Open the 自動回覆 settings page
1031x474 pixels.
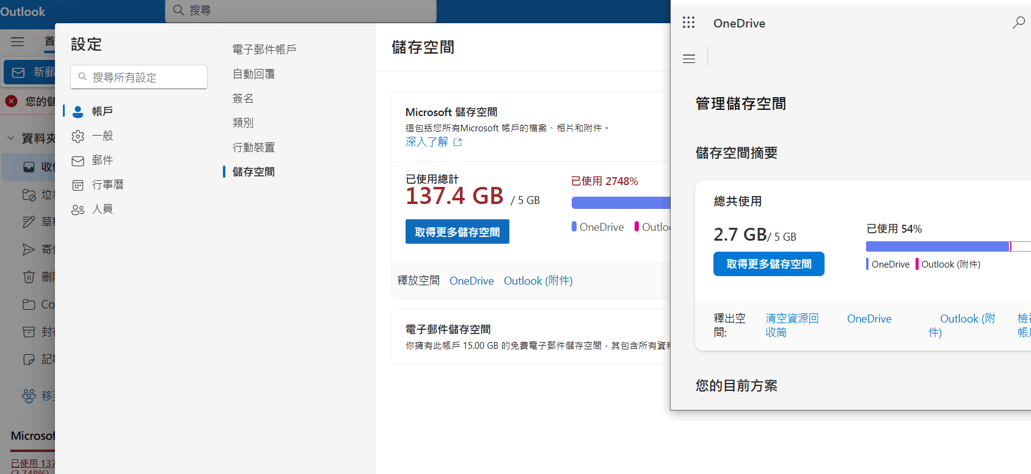(253, 74)
